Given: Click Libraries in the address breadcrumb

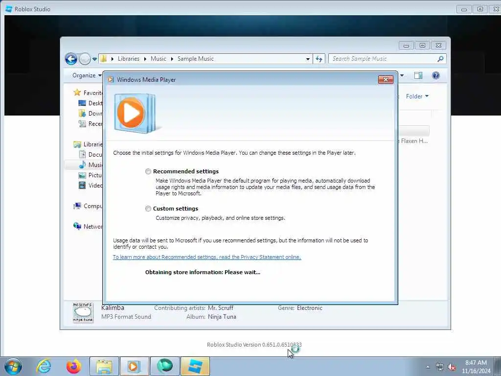Looking at the screenshot, I should coord(129,59).
